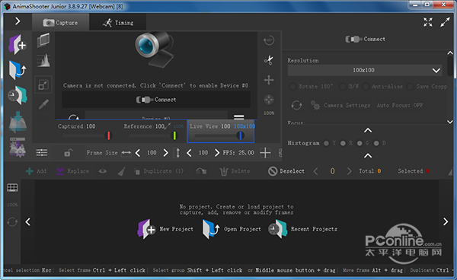Click the New Project icon in left sidebar

tap(18, 45)
